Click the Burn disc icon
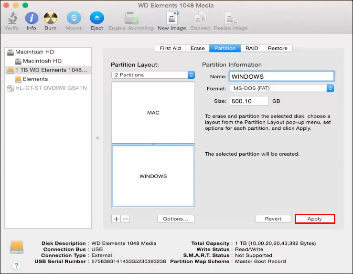353x274 pixels. [51, 19]
